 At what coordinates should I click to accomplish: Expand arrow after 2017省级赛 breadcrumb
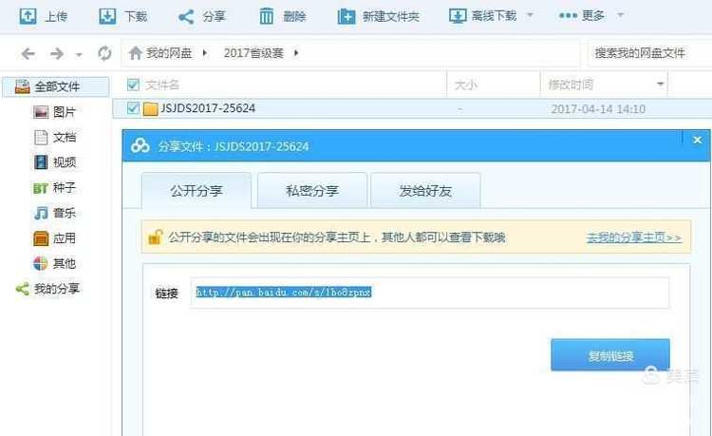[296, 53]
